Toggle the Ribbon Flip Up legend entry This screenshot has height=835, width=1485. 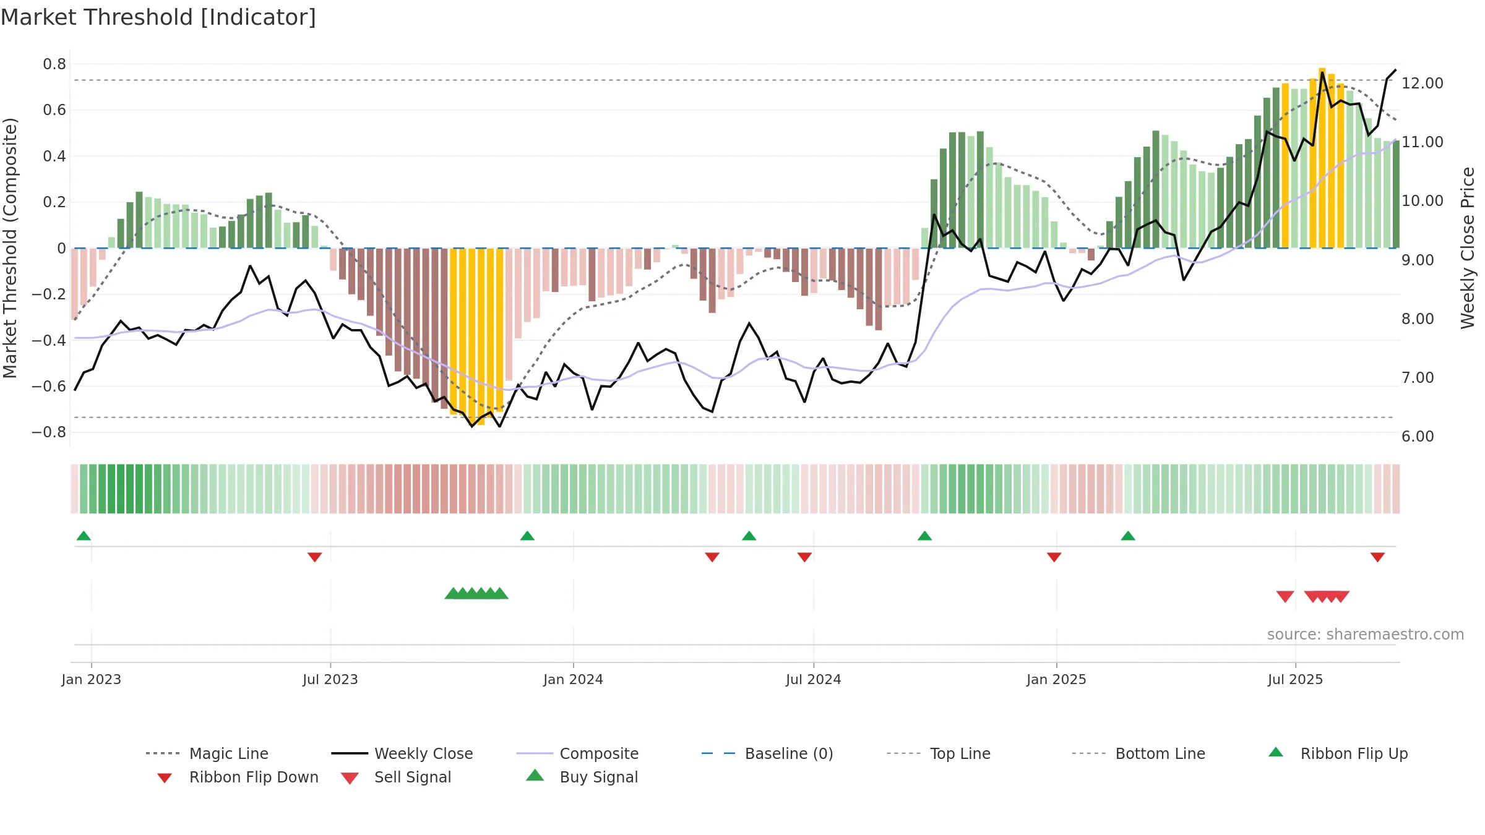click(1338, 753)
